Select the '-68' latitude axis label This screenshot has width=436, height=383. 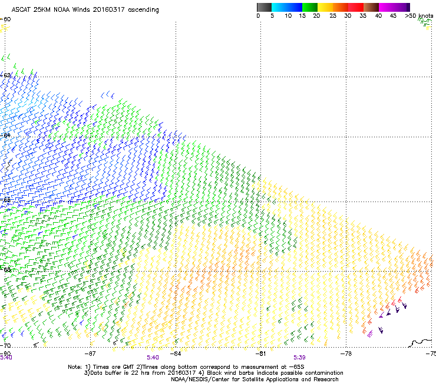click(x=5, y=269)
